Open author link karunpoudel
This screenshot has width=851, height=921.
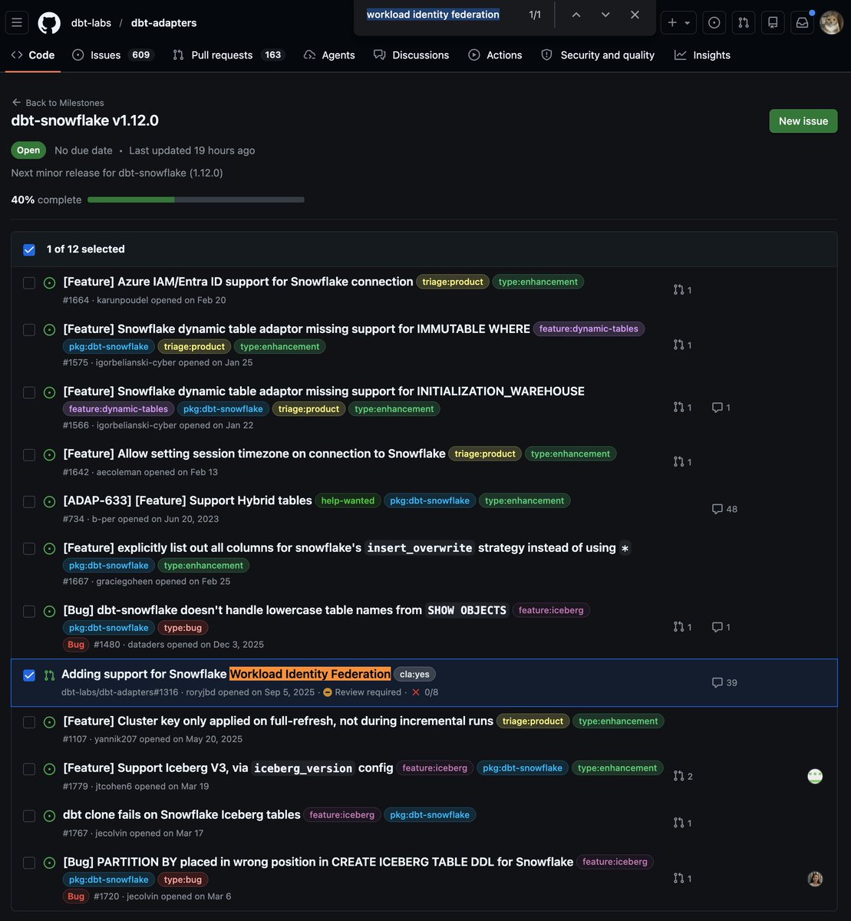pos(123,300)
